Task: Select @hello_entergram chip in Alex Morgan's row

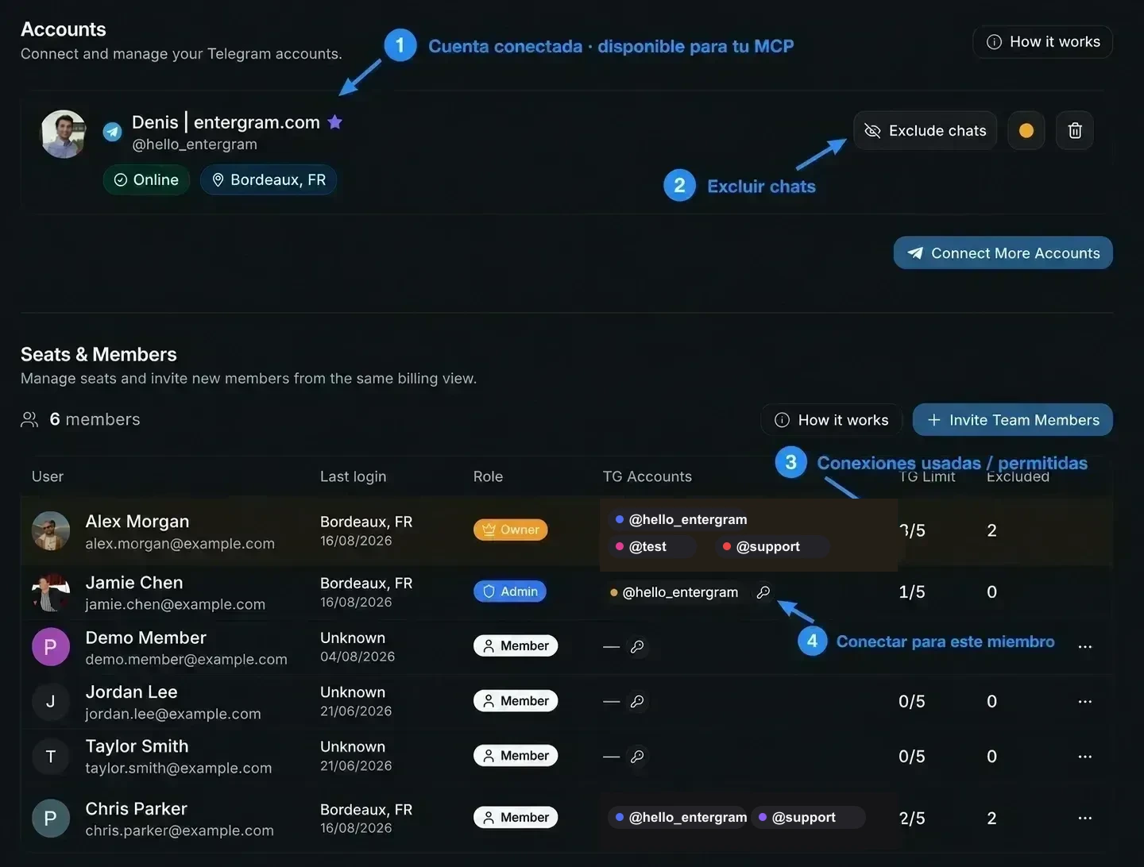Action: point(681,519)
